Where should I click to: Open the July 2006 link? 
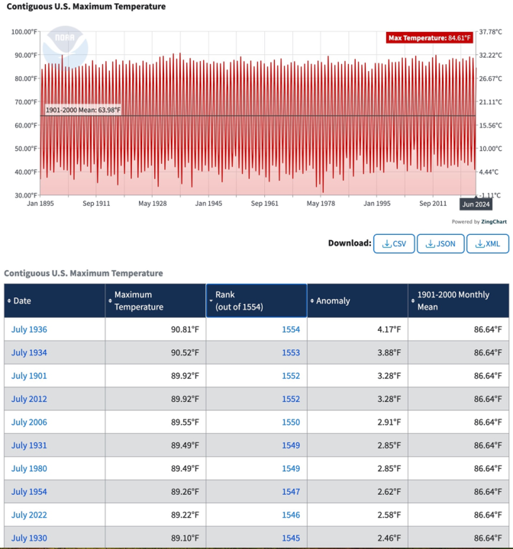coord(29,422)
